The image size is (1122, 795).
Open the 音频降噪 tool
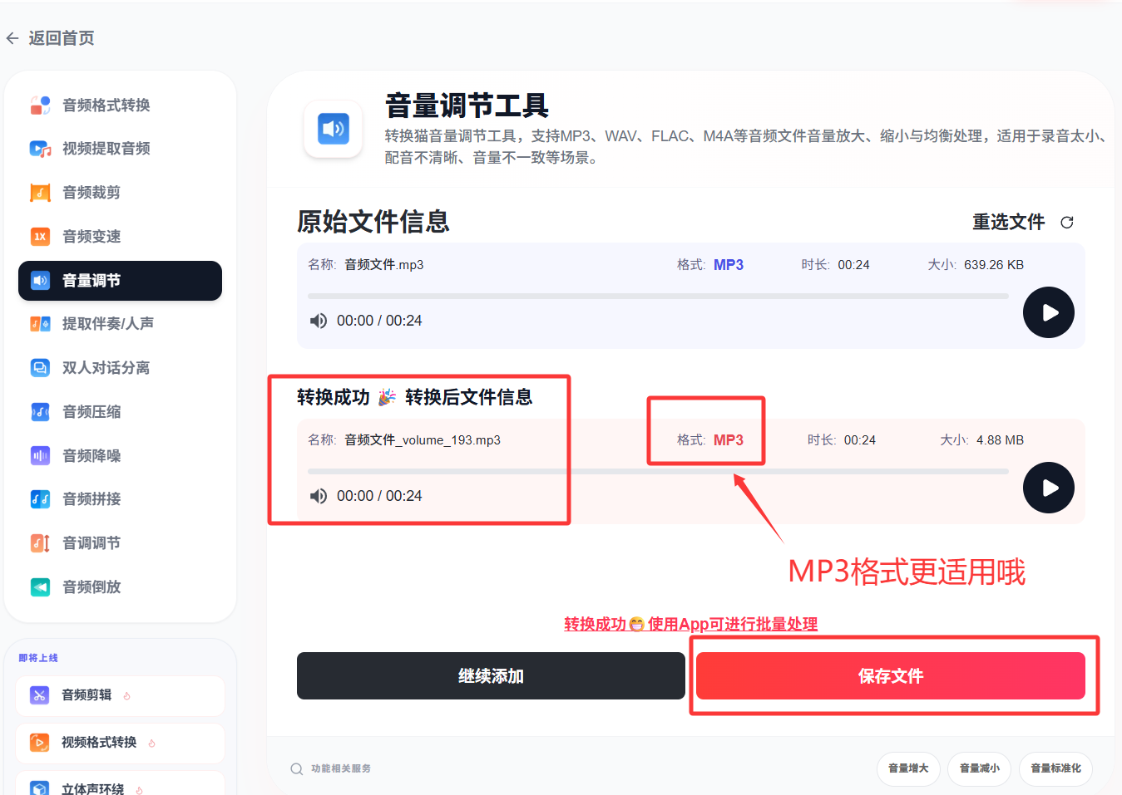(91, 456)
